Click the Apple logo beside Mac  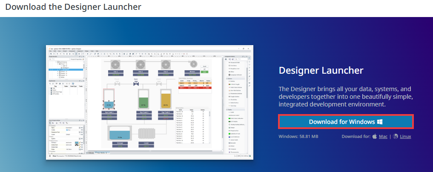click(x=375, y=136)
